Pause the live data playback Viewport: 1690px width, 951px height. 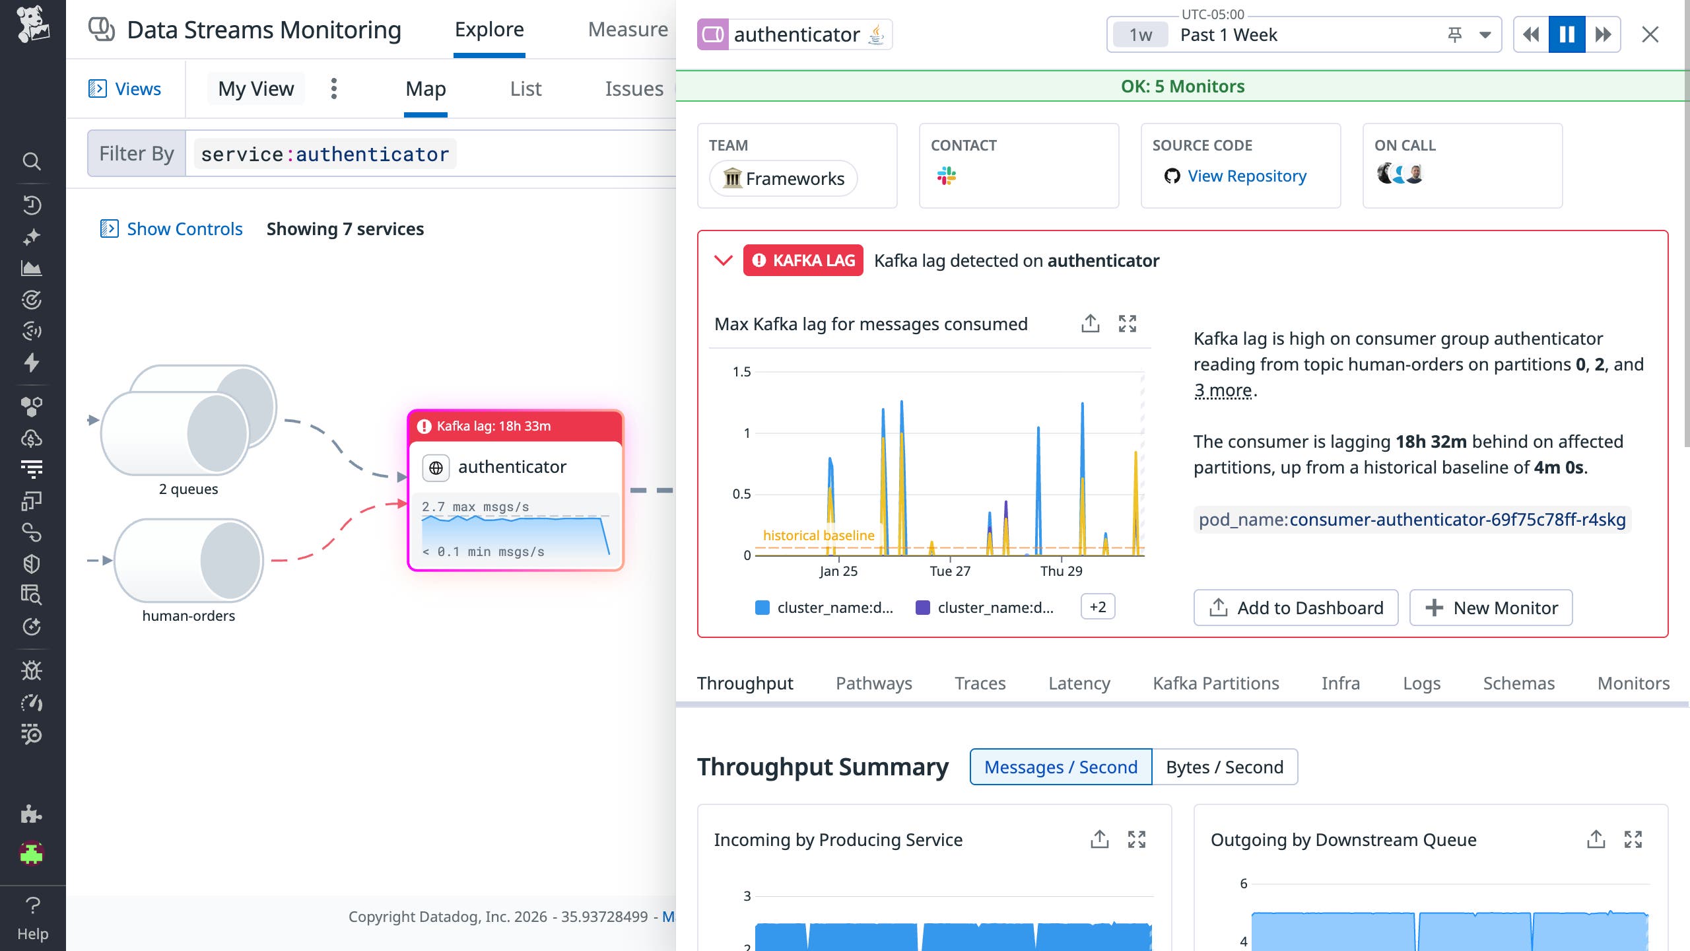coord(1566,34)
